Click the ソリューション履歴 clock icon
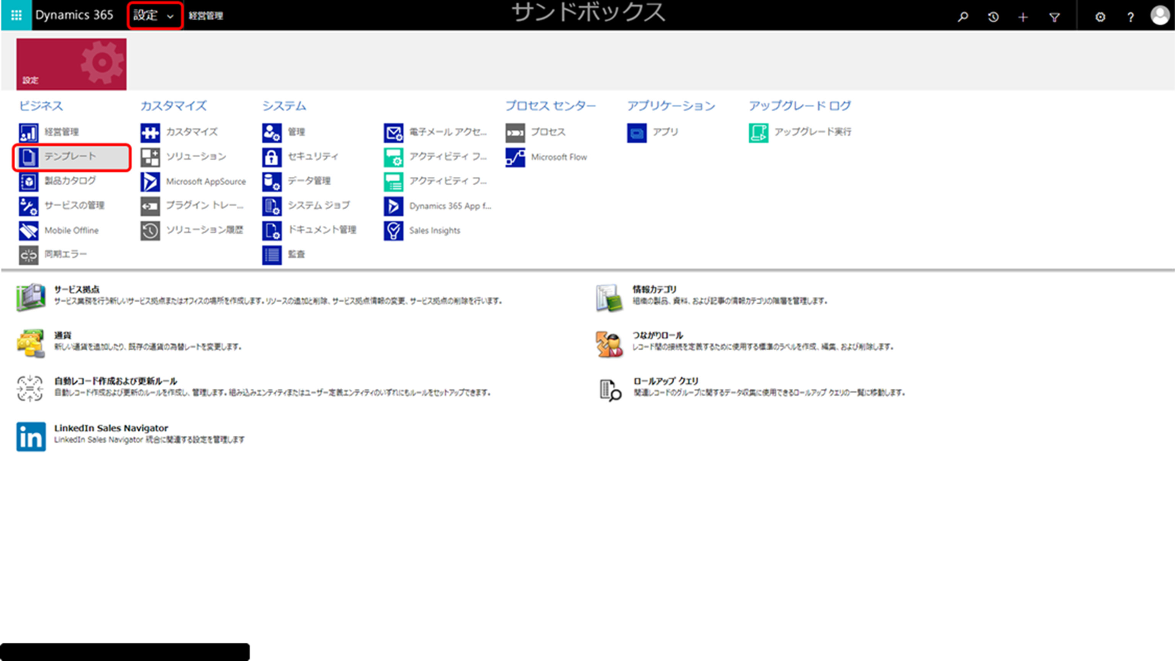Image resolution: width=1175 pixels, height=661 pixels. pyautogui.click(x=150, y=231)
